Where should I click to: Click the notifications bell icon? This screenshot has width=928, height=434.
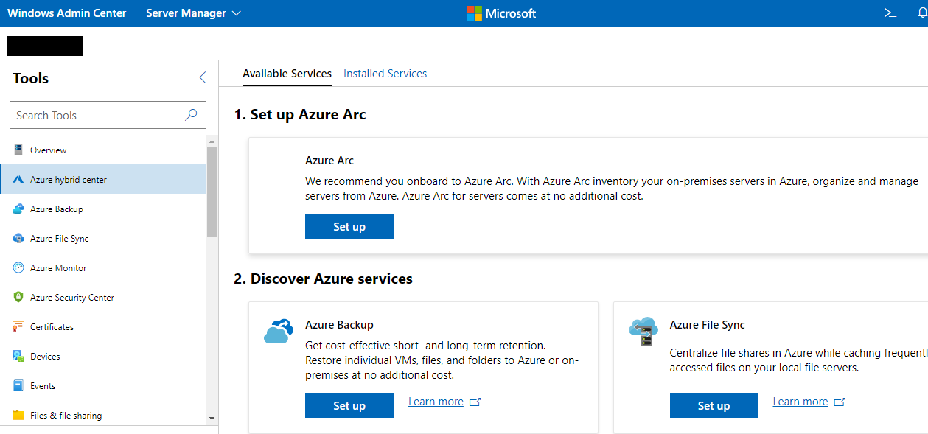pyautogui.click(x=922, y=13)
